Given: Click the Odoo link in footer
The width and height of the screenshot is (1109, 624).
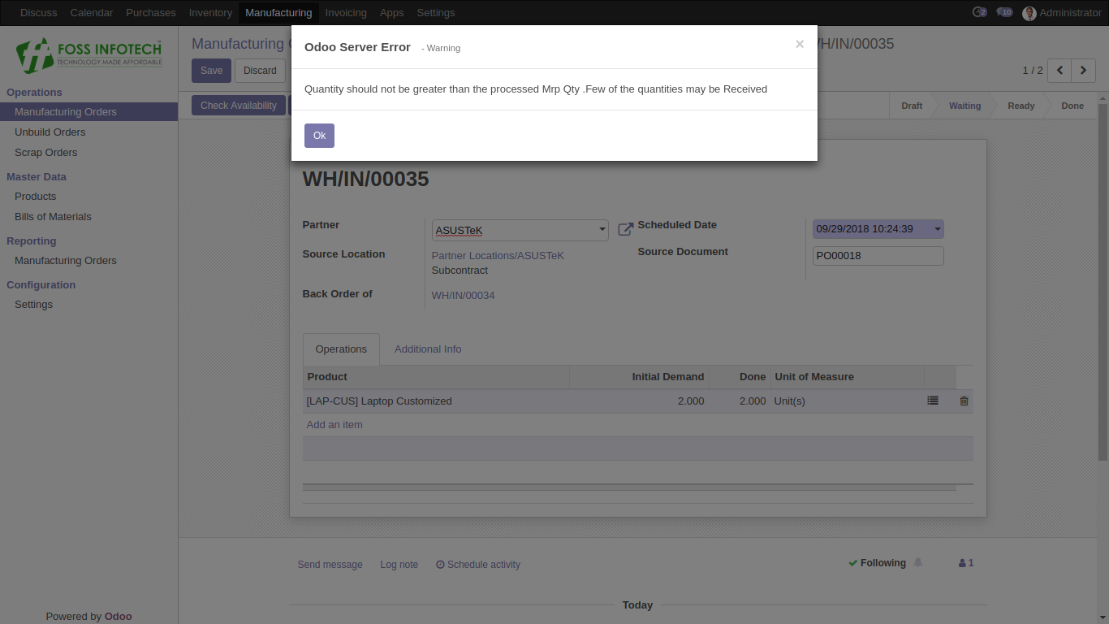Looking at the screenshot, I should point(118,617).
